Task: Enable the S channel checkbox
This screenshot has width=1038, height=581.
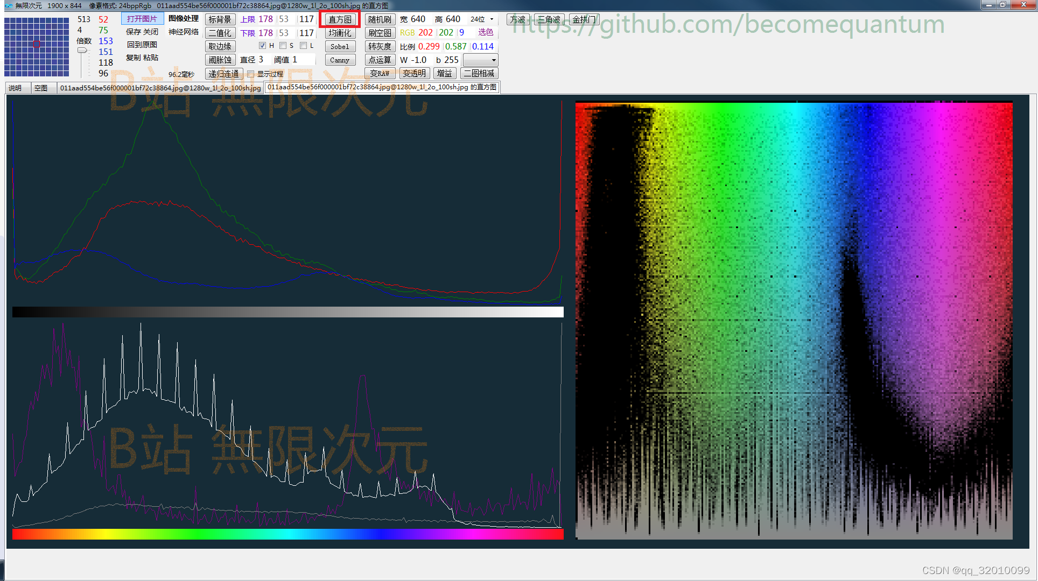Action: tap(283, 46)
